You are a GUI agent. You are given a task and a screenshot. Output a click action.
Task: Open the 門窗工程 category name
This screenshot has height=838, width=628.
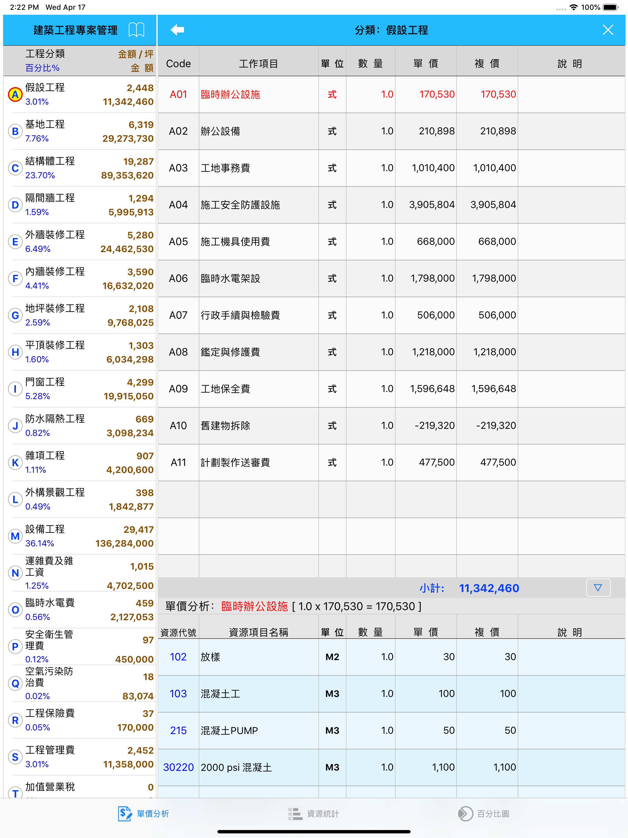point(45,382)
